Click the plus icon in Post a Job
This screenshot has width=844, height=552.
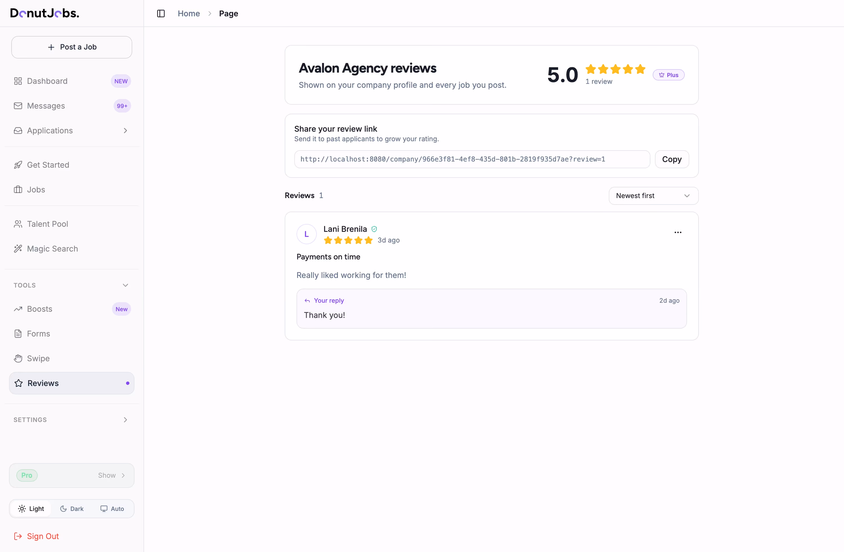tap(51, 47)
